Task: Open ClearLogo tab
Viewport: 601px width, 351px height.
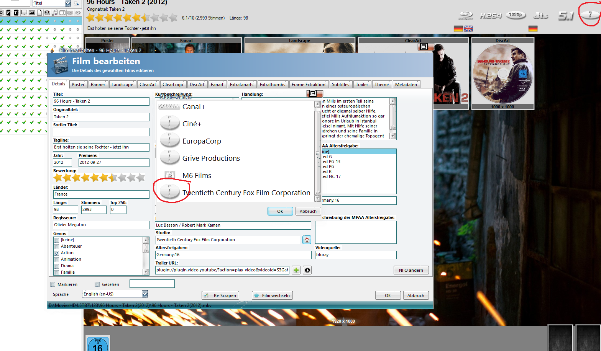Action: tap(173, 85)
